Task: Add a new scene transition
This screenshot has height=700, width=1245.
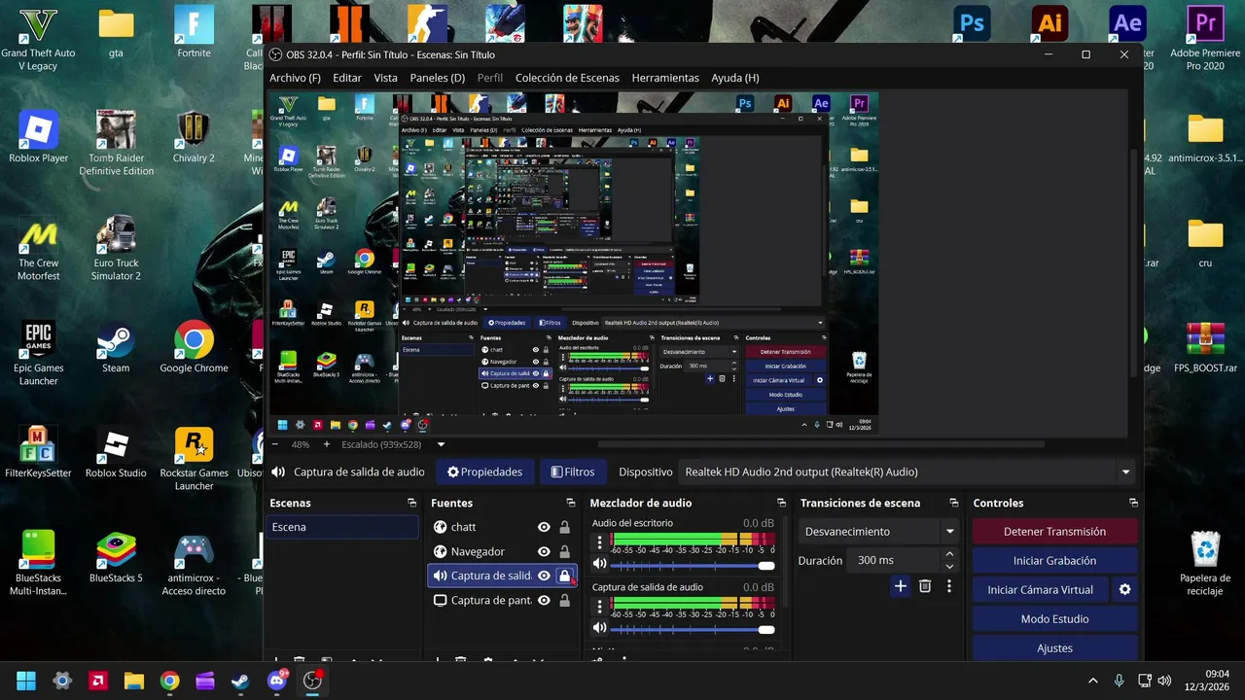Action: pos(900,586)
